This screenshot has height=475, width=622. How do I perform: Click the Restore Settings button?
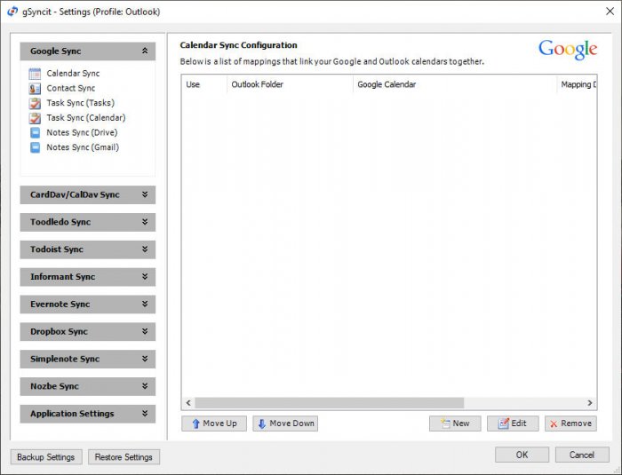(x=124, y=456)
